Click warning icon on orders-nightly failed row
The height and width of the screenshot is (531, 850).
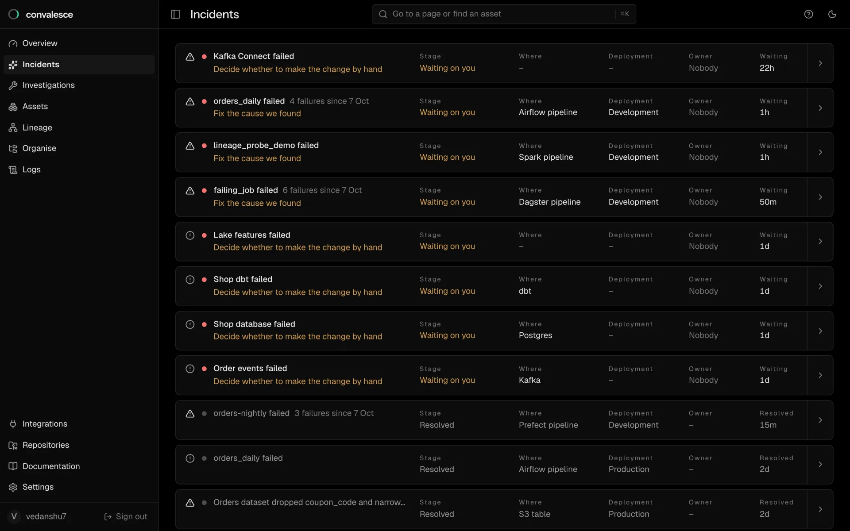190,414
